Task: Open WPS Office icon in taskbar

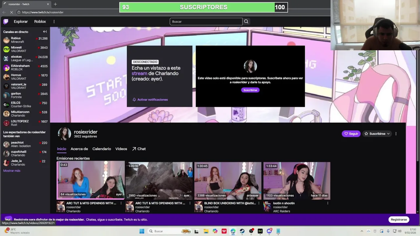Action: [x=224, y=231]
